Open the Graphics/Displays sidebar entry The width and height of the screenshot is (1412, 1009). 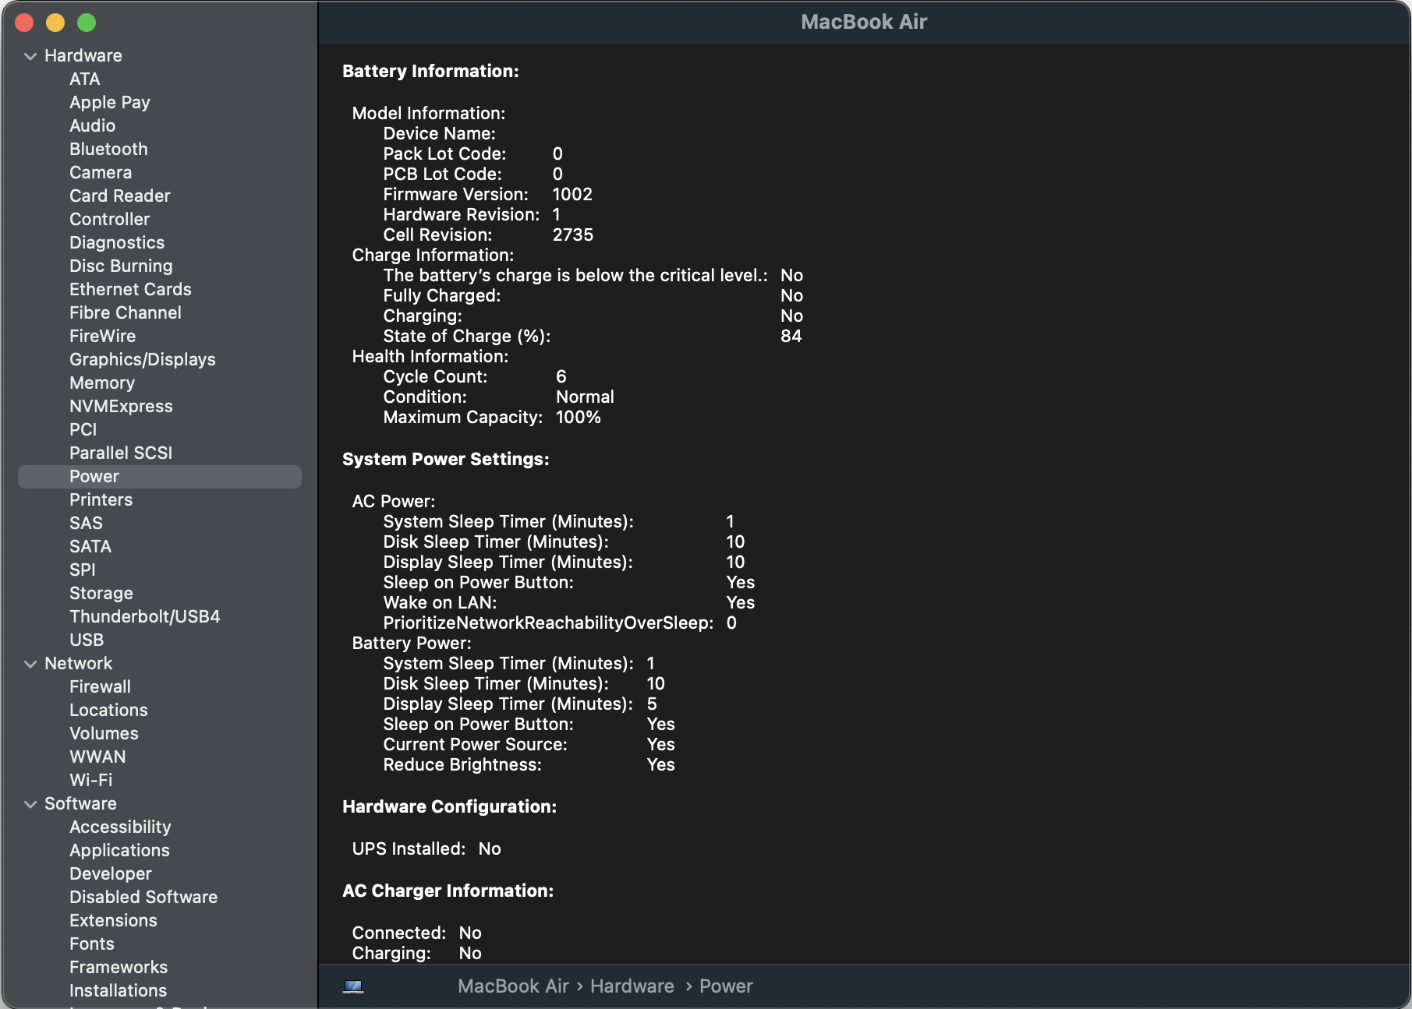(x=142, y=359)
